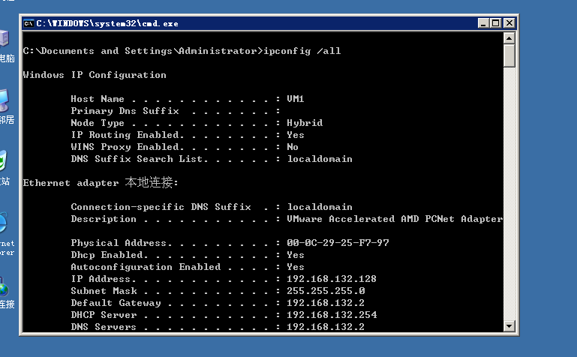This screenshot has height=357, width=577.
Task: Click the vertical scrollbar thumb
Action: click(x=509, y=55)
